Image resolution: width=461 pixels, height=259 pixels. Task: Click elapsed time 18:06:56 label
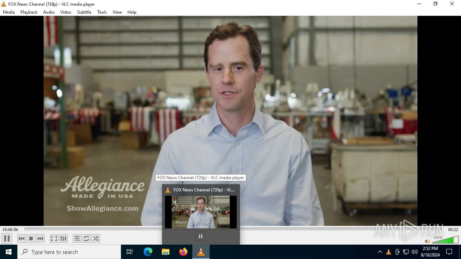(10, 230)
